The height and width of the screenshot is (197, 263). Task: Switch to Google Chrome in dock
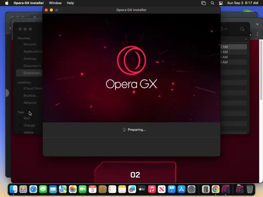coord(215,190)
